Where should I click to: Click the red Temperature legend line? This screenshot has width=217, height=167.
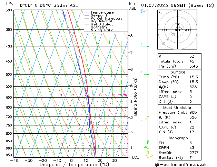tap(87, 12)
